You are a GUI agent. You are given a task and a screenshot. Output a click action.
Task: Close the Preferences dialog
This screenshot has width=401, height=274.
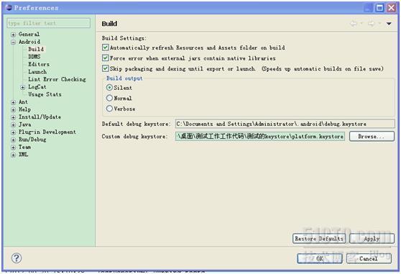pos(391,8)
